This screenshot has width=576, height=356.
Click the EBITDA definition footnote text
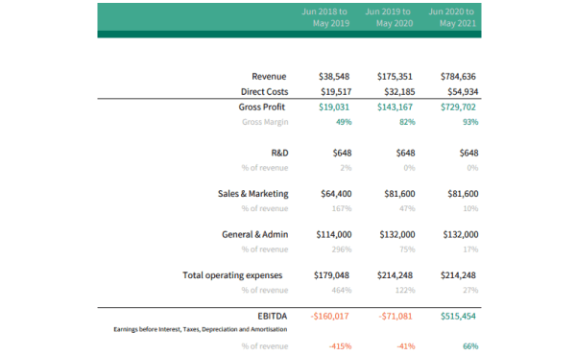click(201, 329)
